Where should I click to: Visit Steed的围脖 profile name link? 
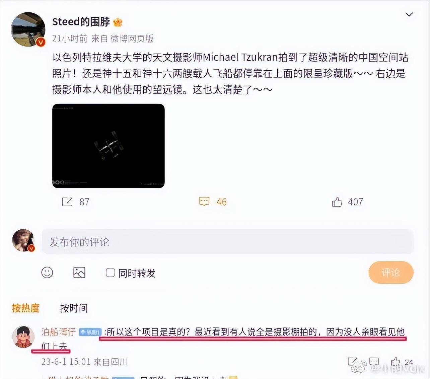81,22
